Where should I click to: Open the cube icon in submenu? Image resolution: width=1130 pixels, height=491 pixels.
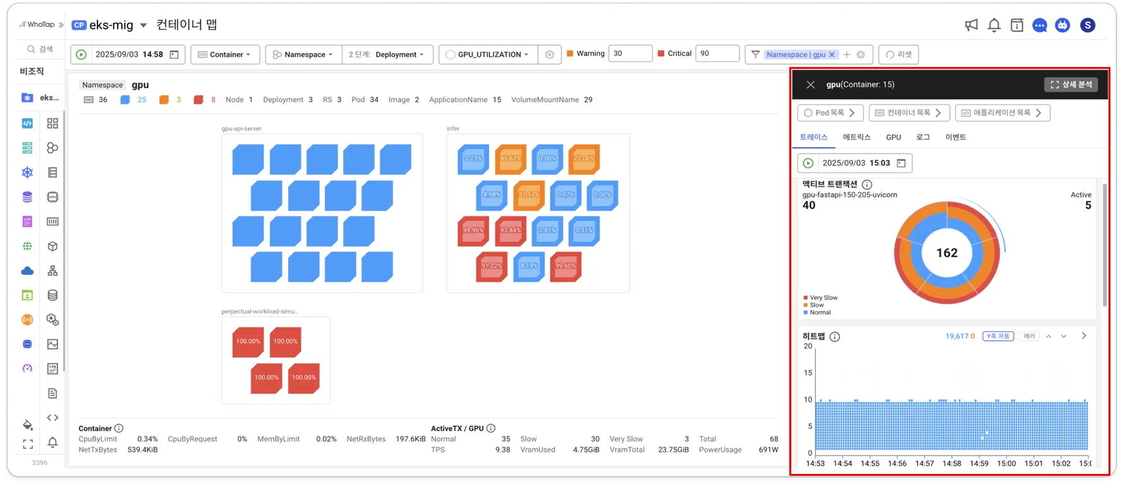tap(52, 246)
